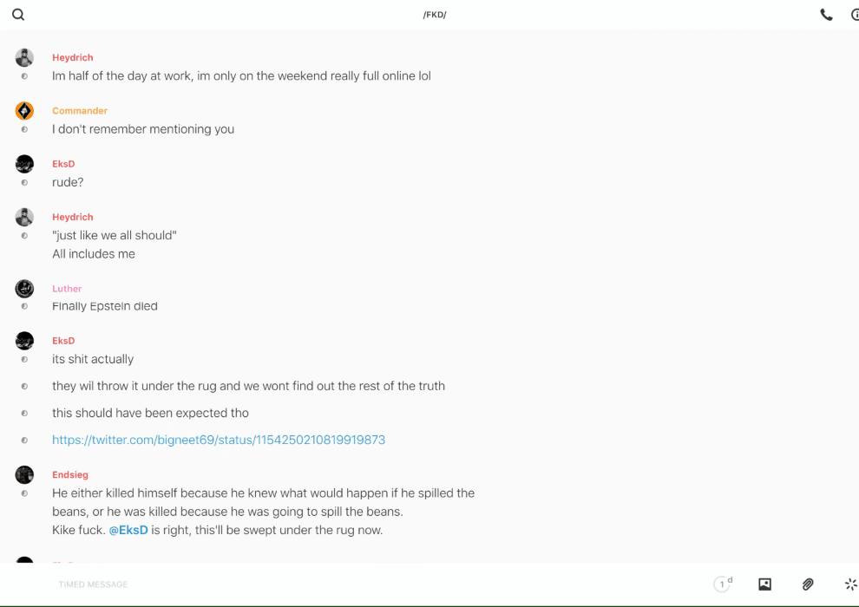Viewport: 859px width, 607px height.
Task: Send a ping using the burst icon
Action: tap(850, 584)
